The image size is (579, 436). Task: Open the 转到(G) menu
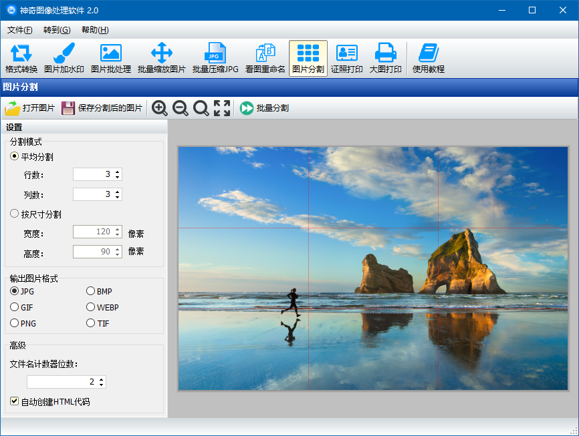click(57, 30)
